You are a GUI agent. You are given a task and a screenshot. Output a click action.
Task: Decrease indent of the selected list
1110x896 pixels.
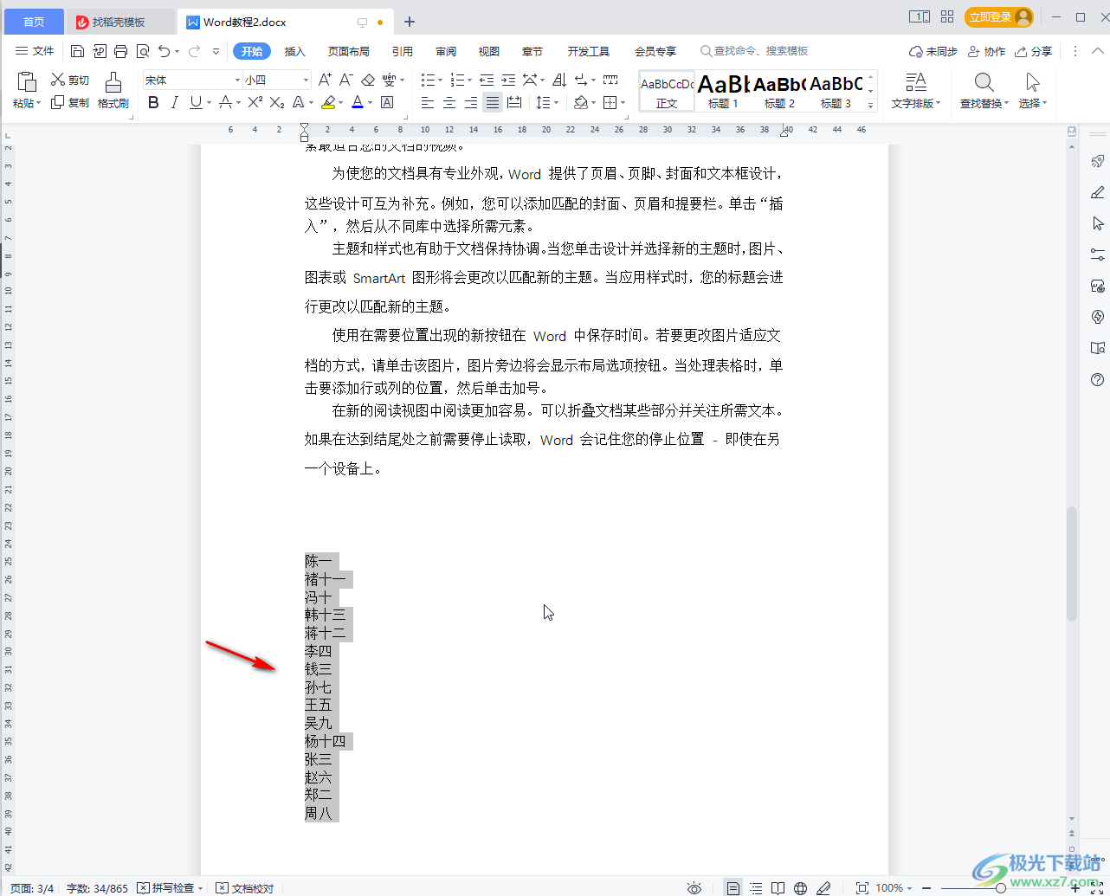tap(487, 80)
